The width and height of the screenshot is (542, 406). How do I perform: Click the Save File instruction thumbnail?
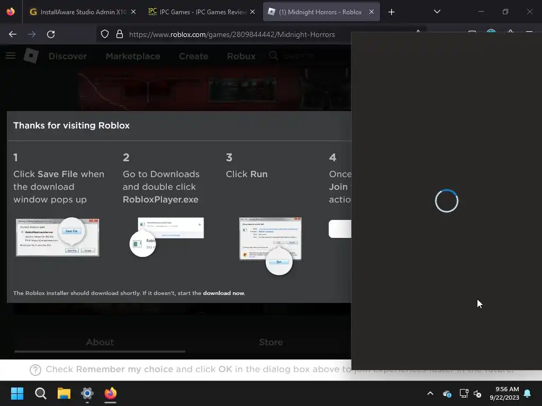57,237
